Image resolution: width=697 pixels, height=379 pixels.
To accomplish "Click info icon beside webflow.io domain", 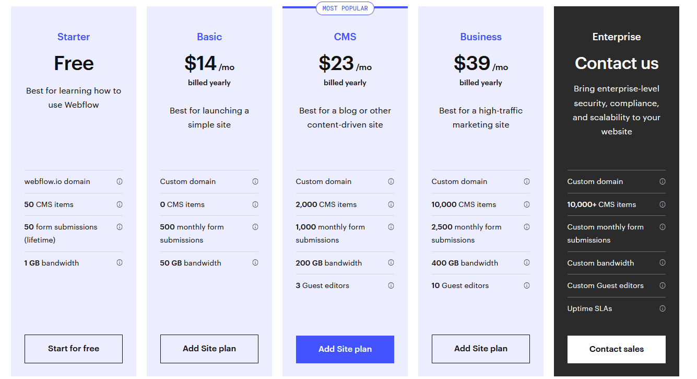I will tap(120, 181).
